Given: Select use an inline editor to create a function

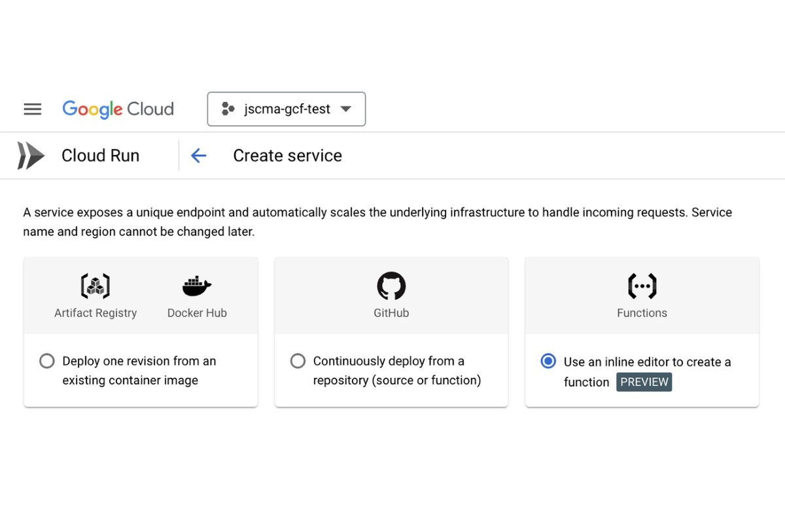Looking at the screenshot, I should tap(548, 361).
